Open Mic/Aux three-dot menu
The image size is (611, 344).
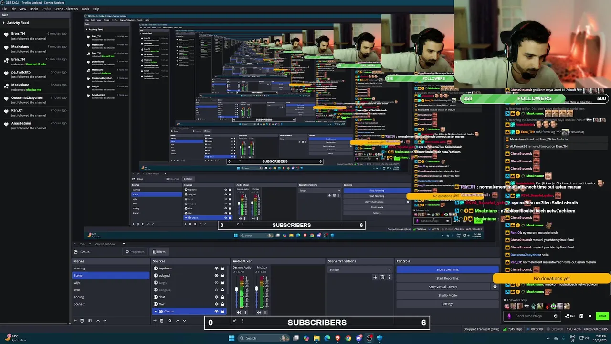click(x=265, y=312)
